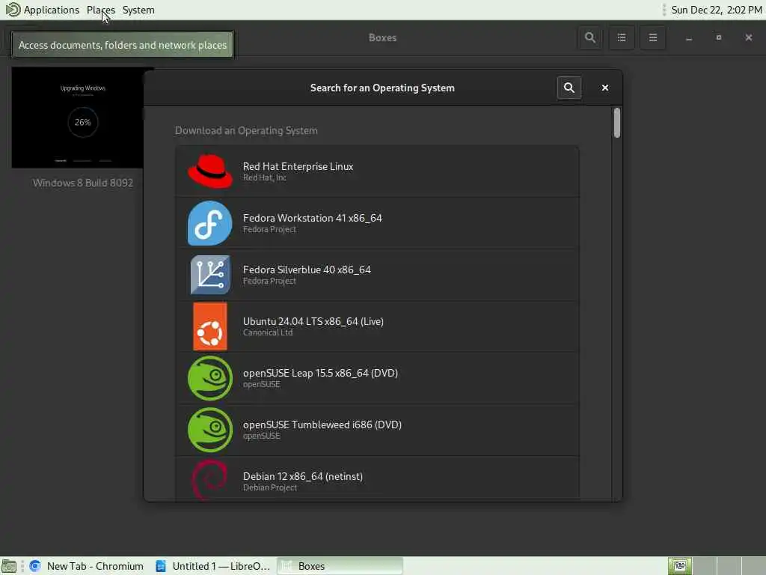Pick openSUSE Leap 15.5 x86_64 (DVD)

pos(377,378)
